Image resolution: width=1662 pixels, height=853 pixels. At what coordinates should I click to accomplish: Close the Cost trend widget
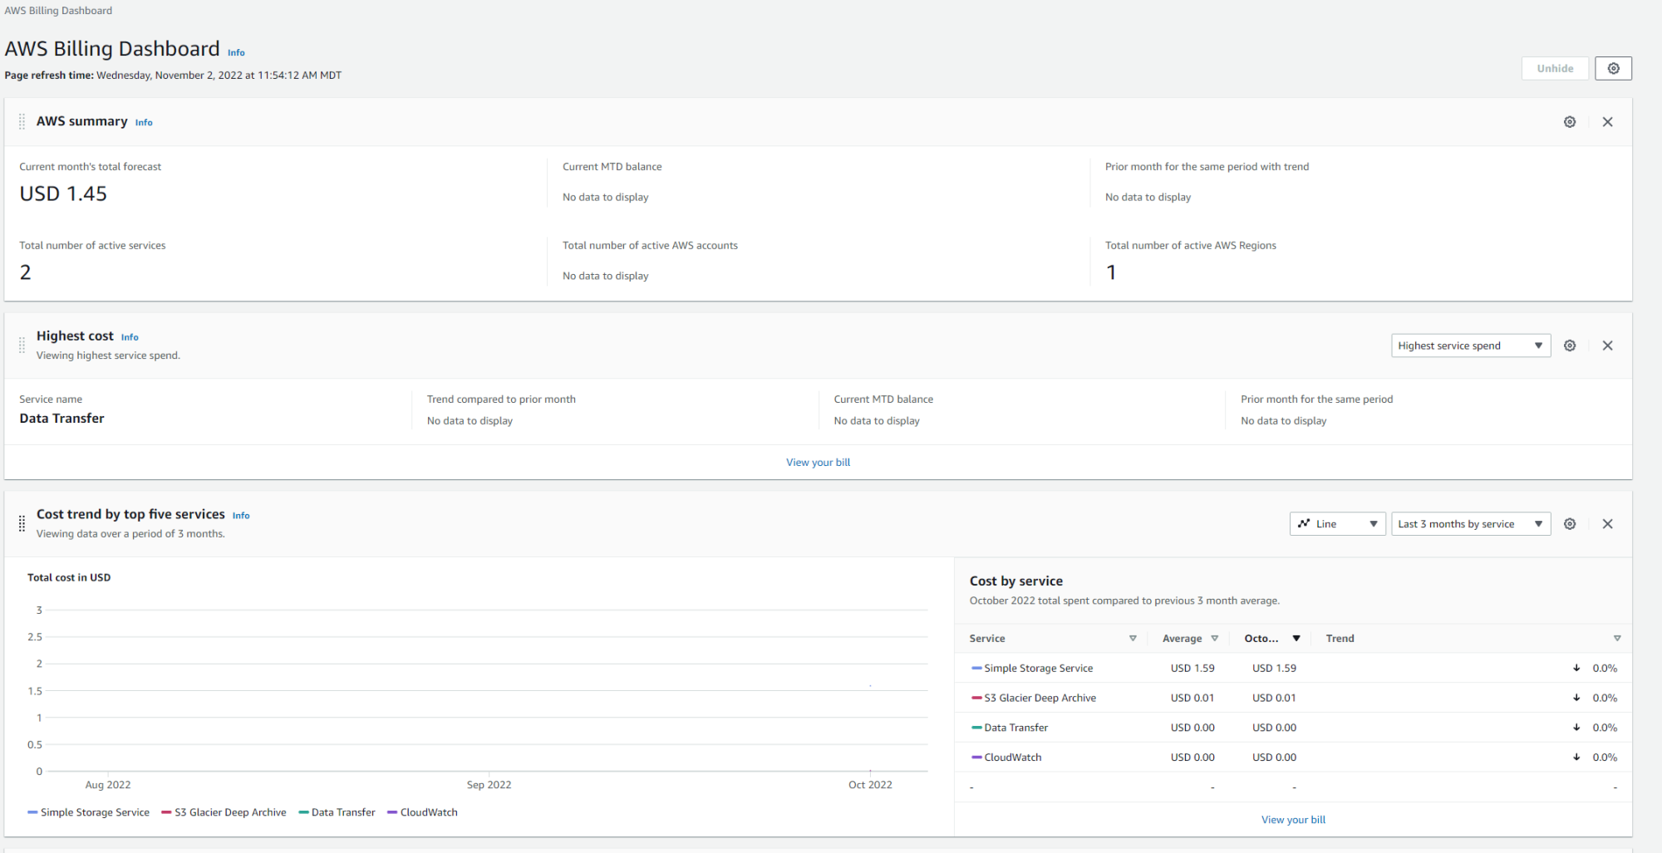[x=1607, y=524]
